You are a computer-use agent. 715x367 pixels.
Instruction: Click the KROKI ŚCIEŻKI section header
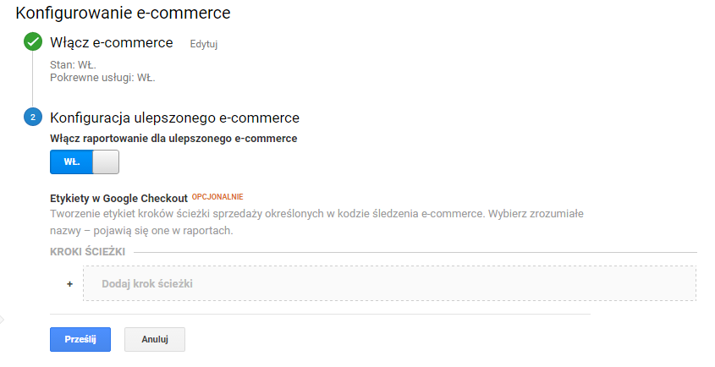[87, 252]
